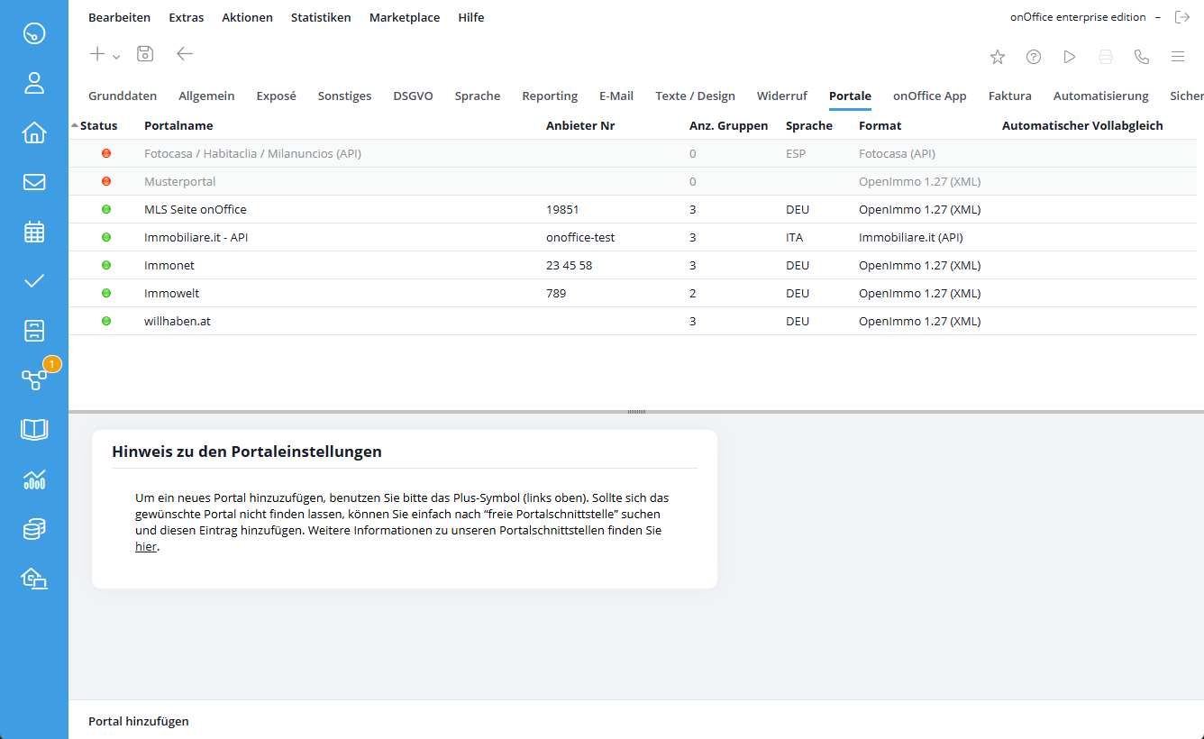This screenshot has height=739, width=1204.
Task: Open properties via the house icon
Action: click(x=34, y=132)
